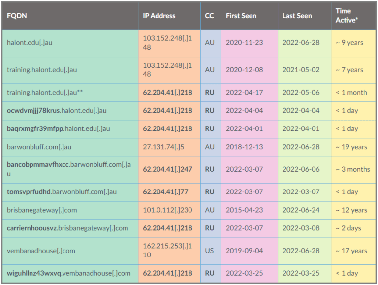Select the CC column header
Image resolution: width=378 pixels, height=285 pixels.
click(210, 16)
